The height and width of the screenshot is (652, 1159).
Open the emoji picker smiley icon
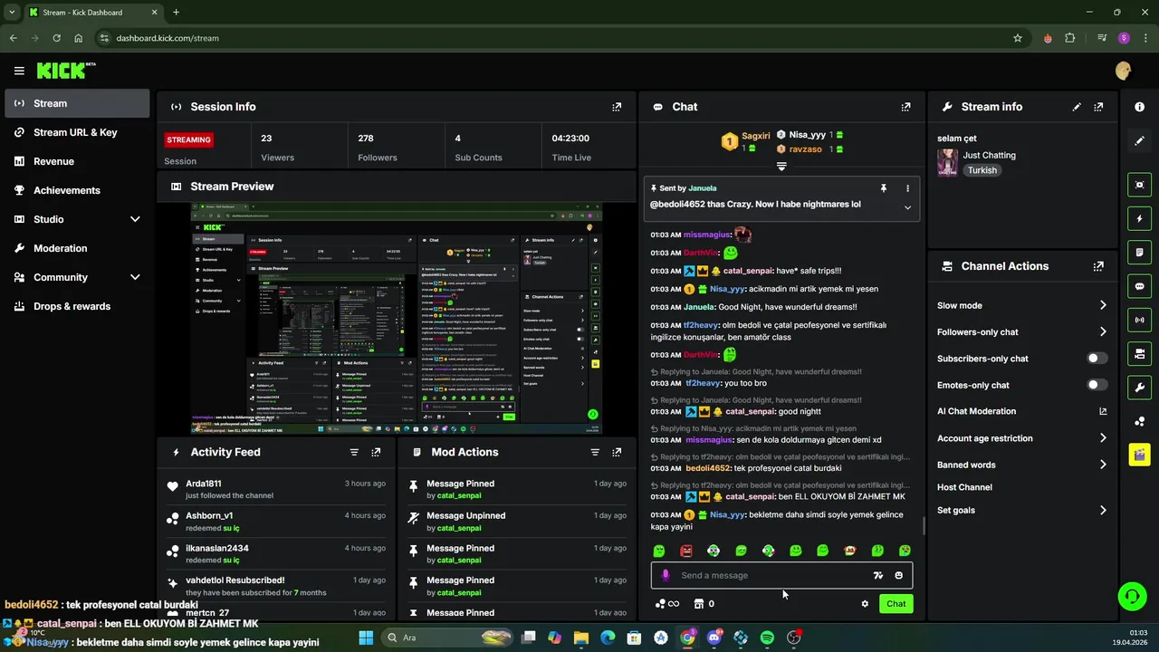coord(898,575)
